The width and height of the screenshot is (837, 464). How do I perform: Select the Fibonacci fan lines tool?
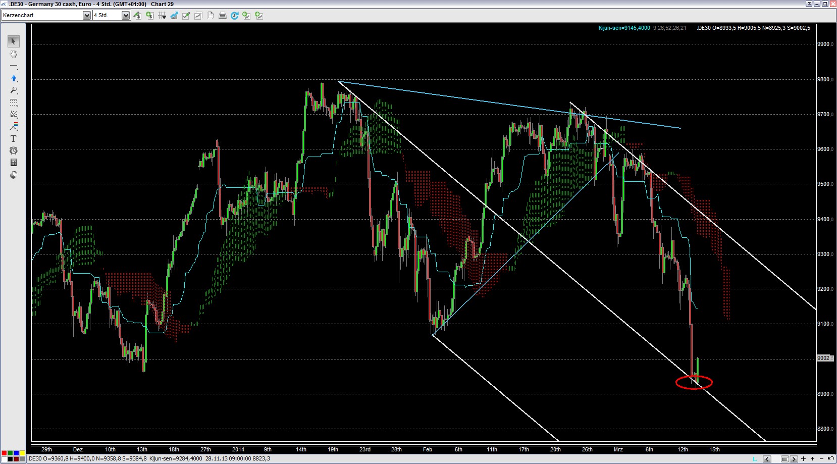[14, 114]
